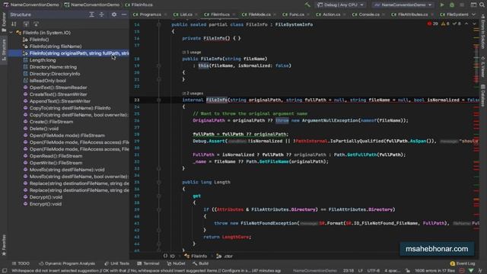The height and width of the screenshot is (274, 487).
Task: Hide the Structure panel with minus icon
Action: pyautogui.click(x=123, y=14)
